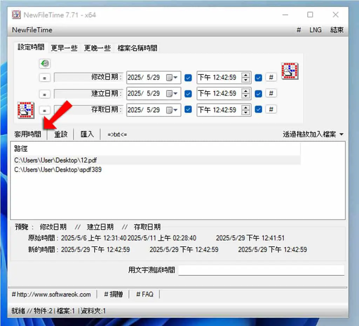Toggle the 存取日期 date checkbox
Screen dimensions: 359x326
coord(188,109)
